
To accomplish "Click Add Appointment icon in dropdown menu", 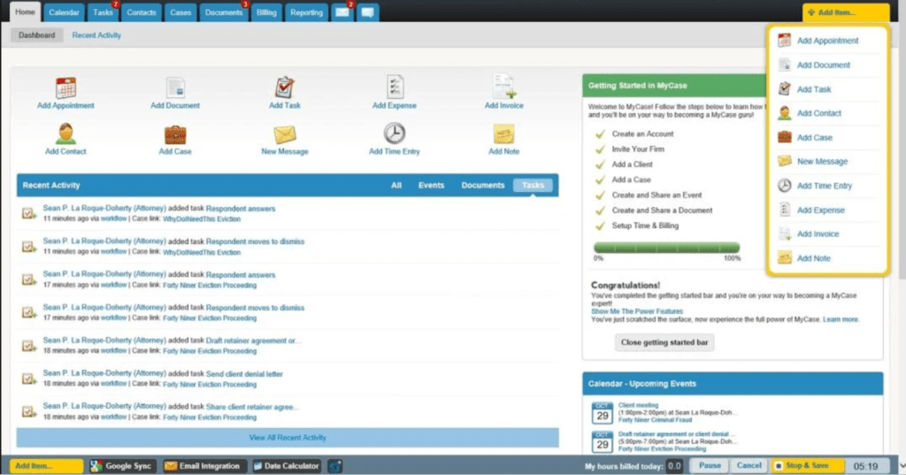I will 784,41.
